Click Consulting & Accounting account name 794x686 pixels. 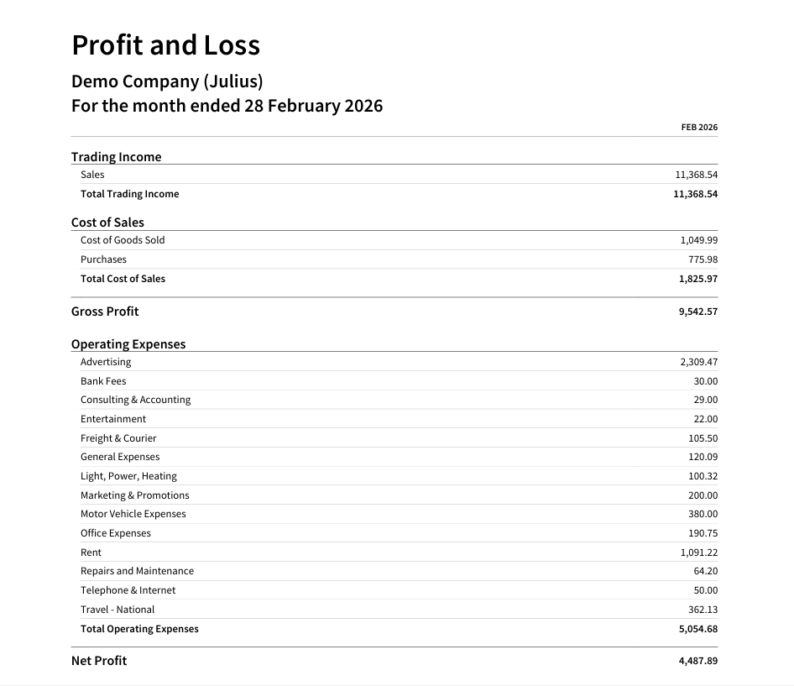135,400
